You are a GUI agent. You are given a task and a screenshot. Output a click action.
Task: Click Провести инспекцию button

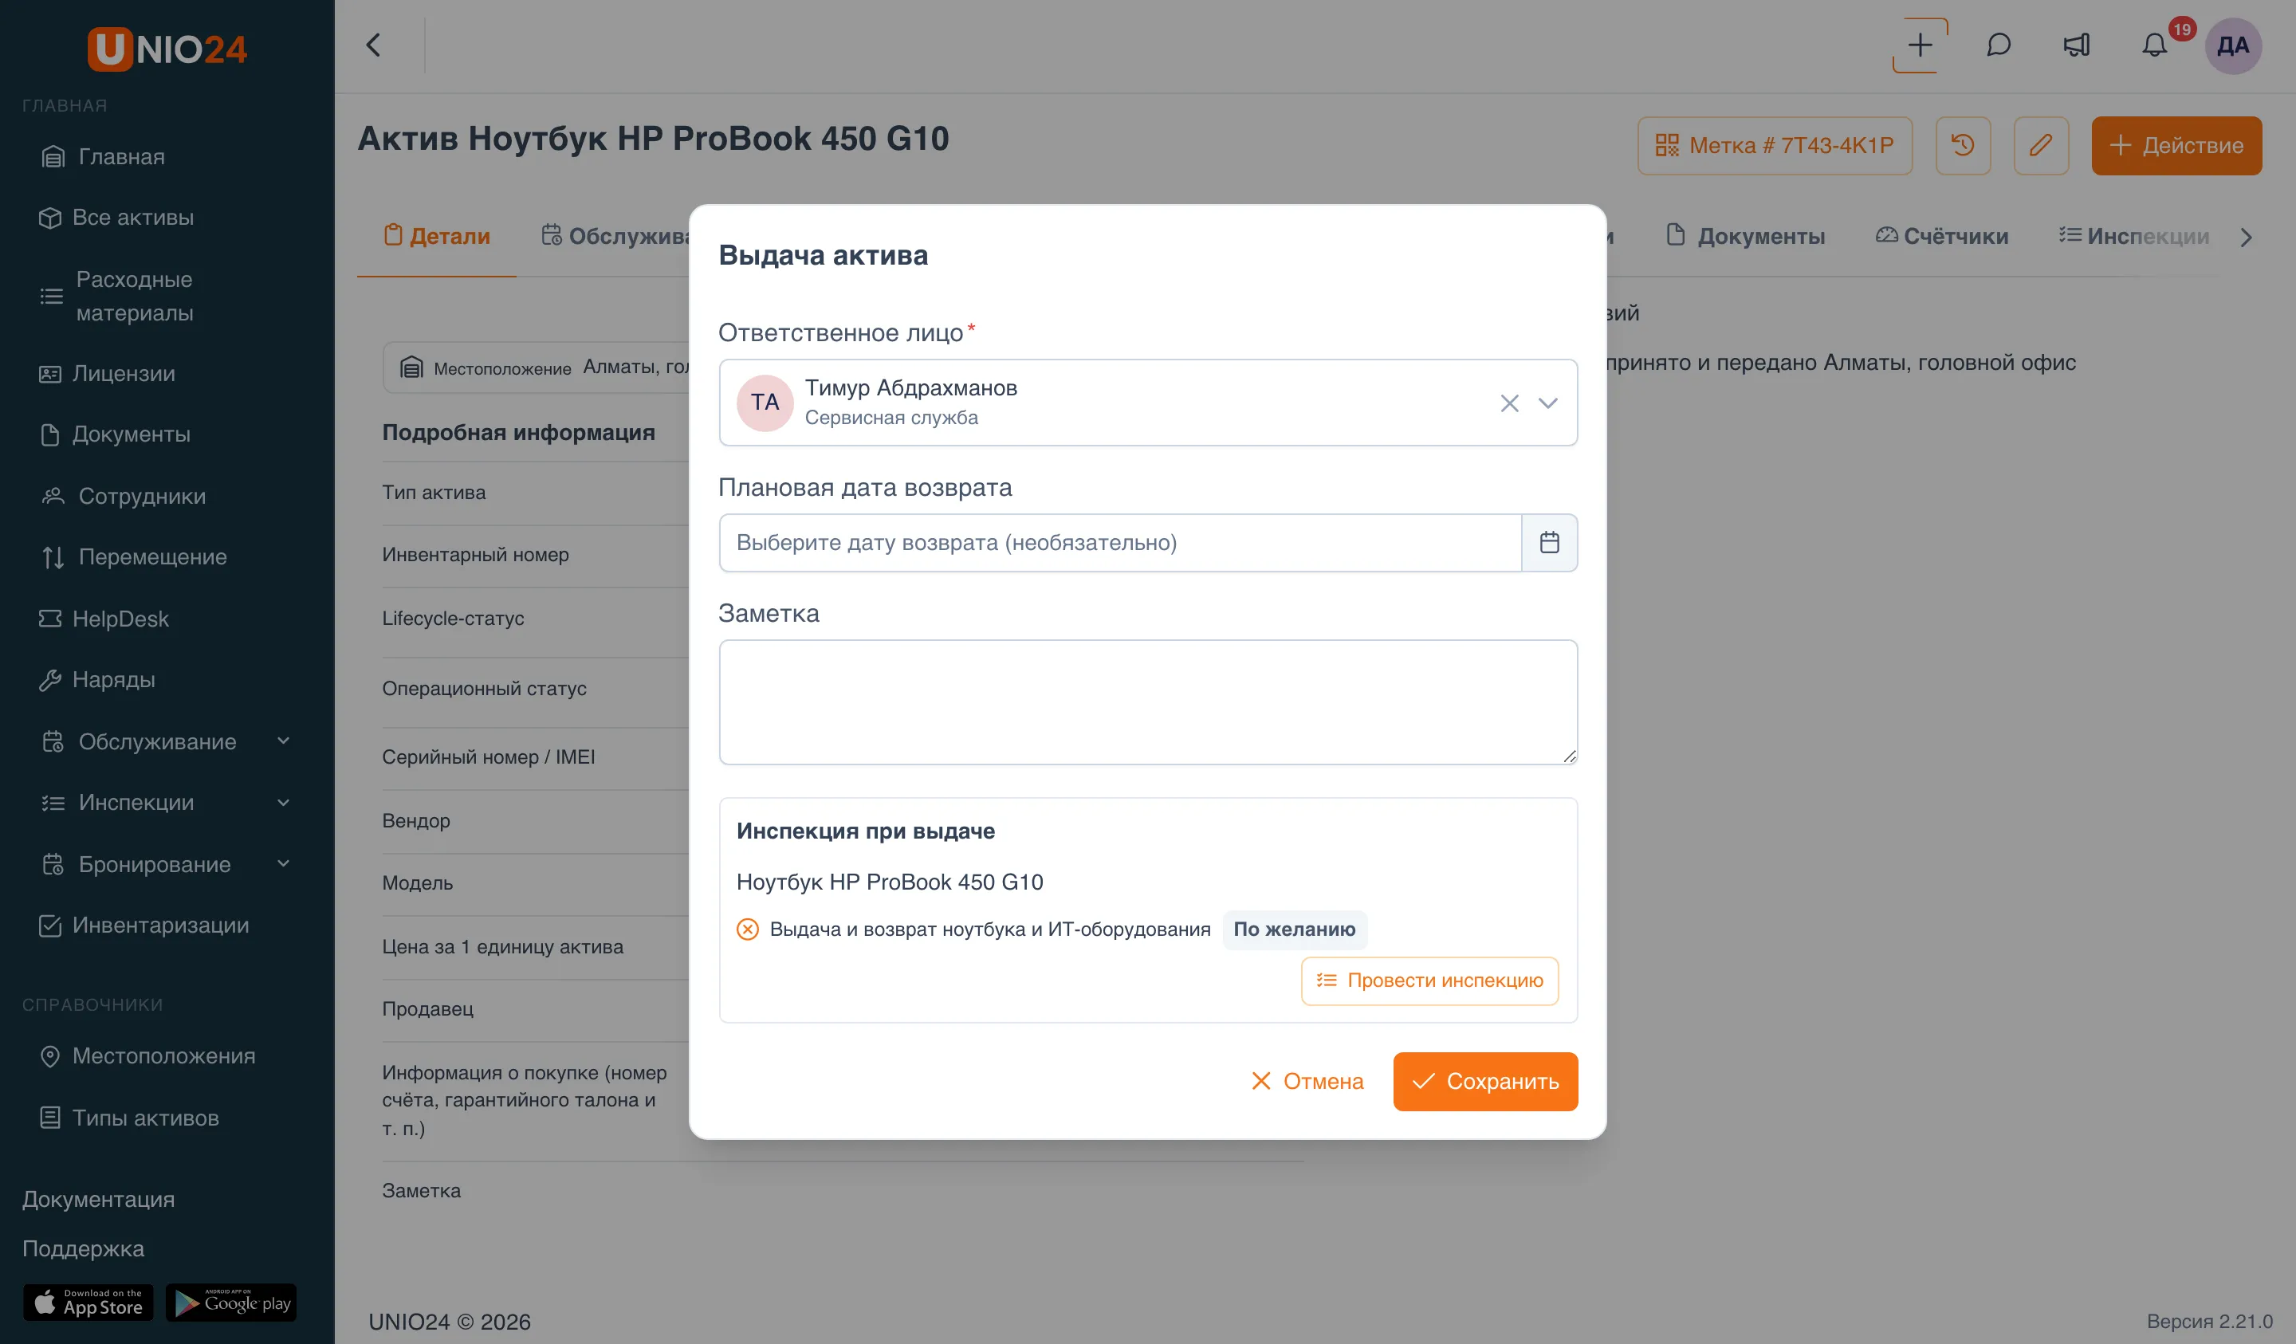(x=1429, y=980)
